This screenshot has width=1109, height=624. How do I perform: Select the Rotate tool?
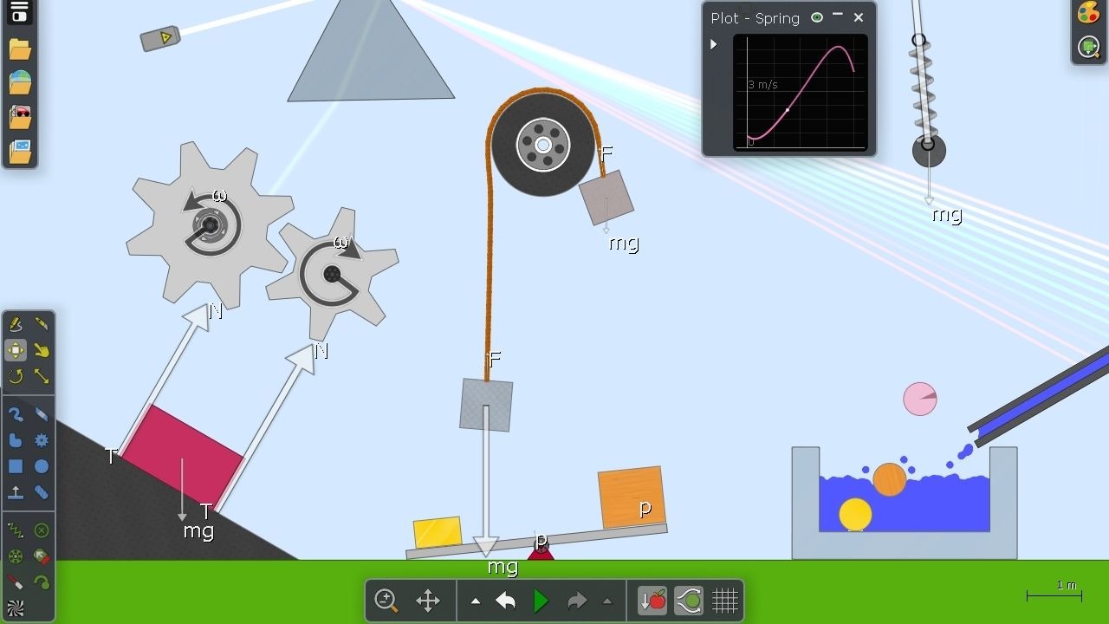16,376
